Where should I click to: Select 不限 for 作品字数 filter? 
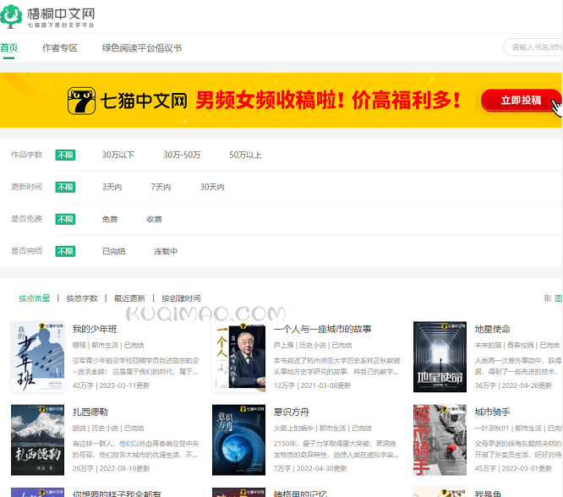coord(65,155)
